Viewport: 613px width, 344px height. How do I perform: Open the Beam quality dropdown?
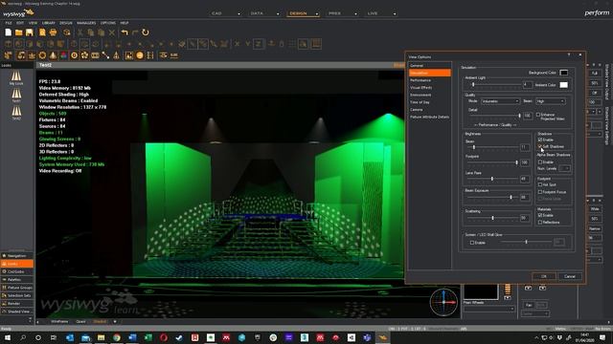click(550, 101)
